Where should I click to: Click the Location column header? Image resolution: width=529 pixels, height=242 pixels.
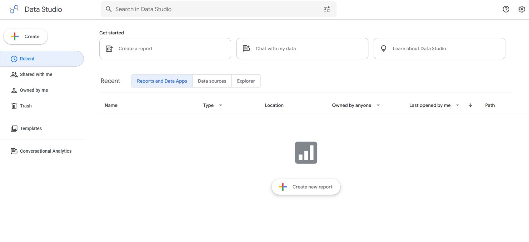tap(274, 105)
